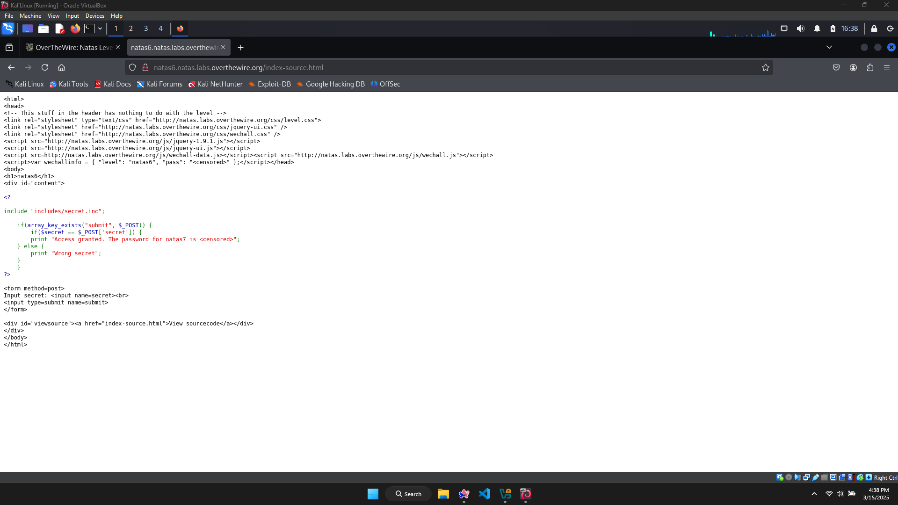Open OffSec bookmark

[x=385, y=84]
